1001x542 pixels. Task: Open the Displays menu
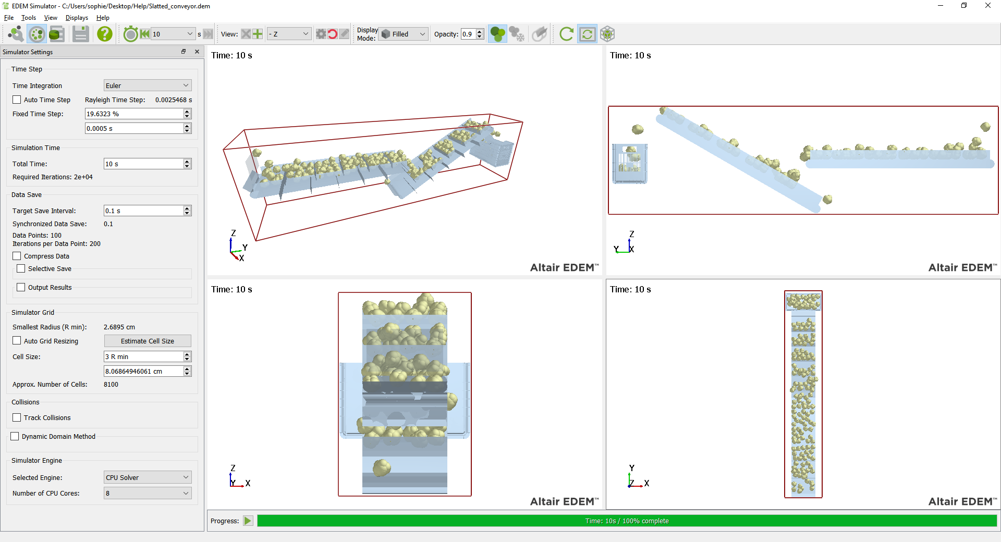[77, 18]
